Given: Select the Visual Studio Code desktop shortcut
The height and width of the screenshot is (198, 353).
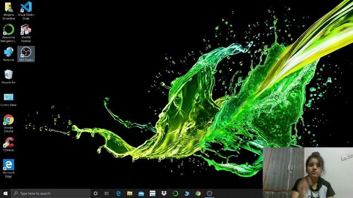Looking at the screenshot, I should (x=26, y=10).
